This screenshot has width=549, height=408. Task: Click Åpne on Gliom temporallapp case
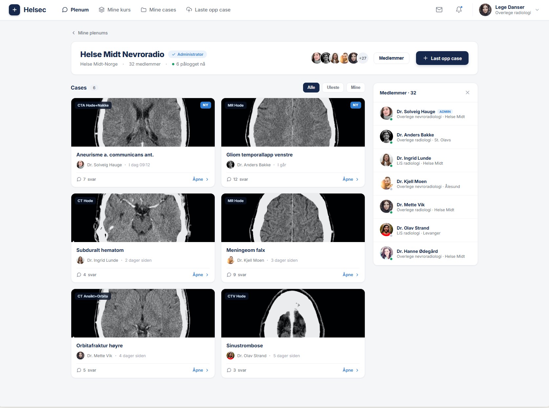351,179
